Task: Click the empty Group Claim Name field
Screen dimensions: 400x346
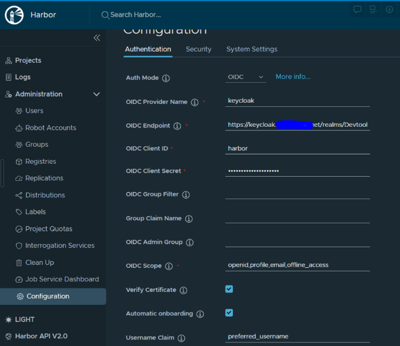Action: click(x=298, y=217)
